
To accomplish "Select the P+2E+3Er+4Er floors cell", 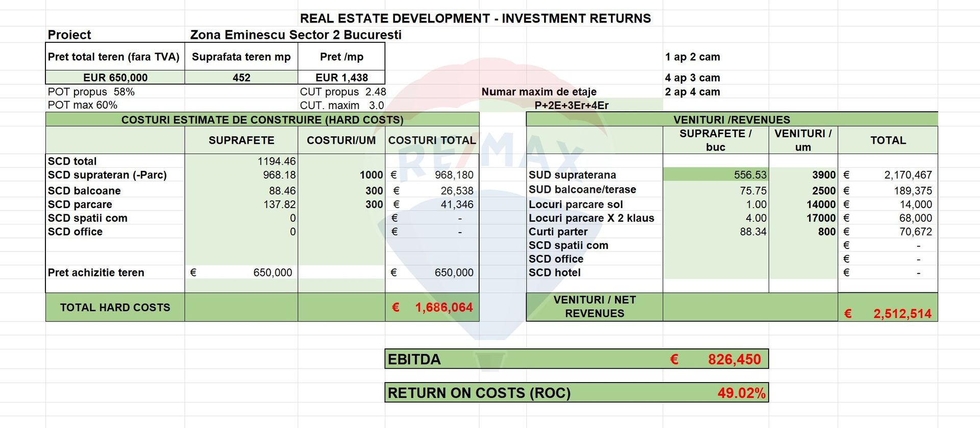I will 571,106.
